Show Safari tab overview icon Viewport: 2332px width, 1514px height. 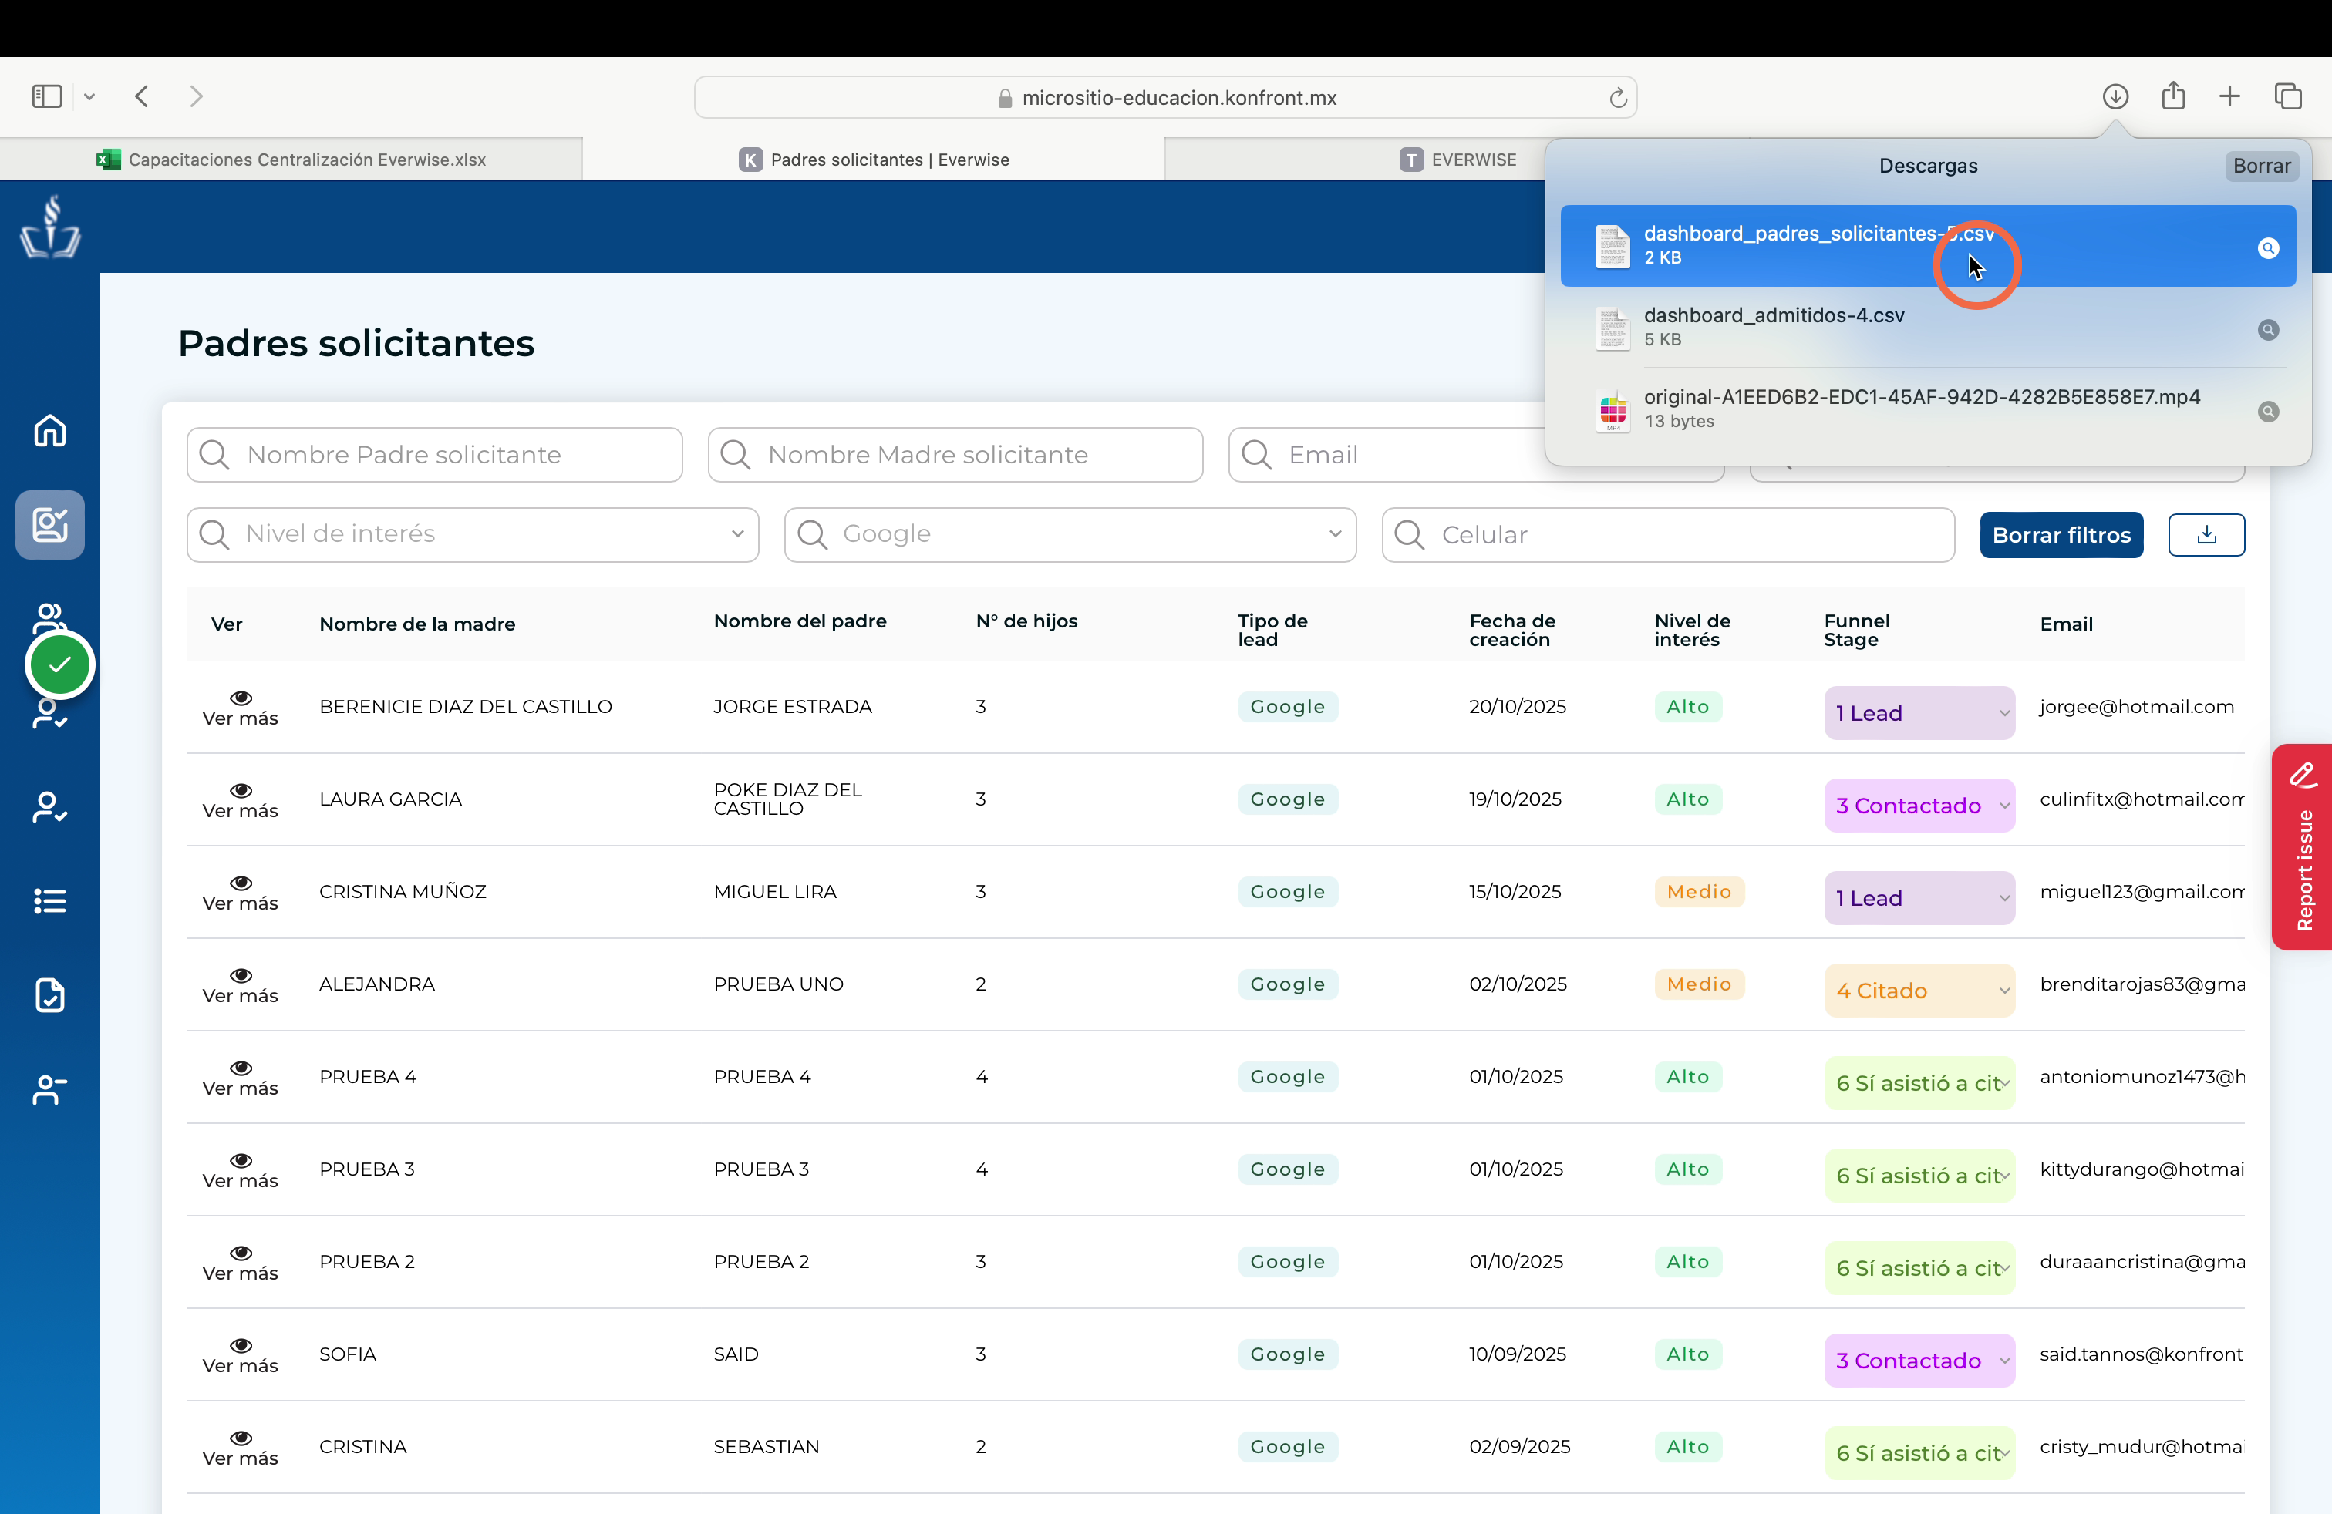pyautogui.click(x=2288, y=96)
